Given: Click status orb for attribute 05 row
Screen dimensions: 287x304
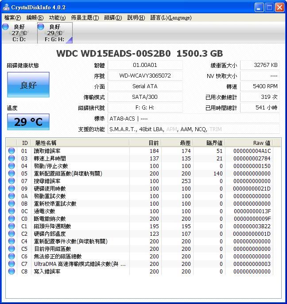Looking at the screenshot, I should click(x=12, y=174).
